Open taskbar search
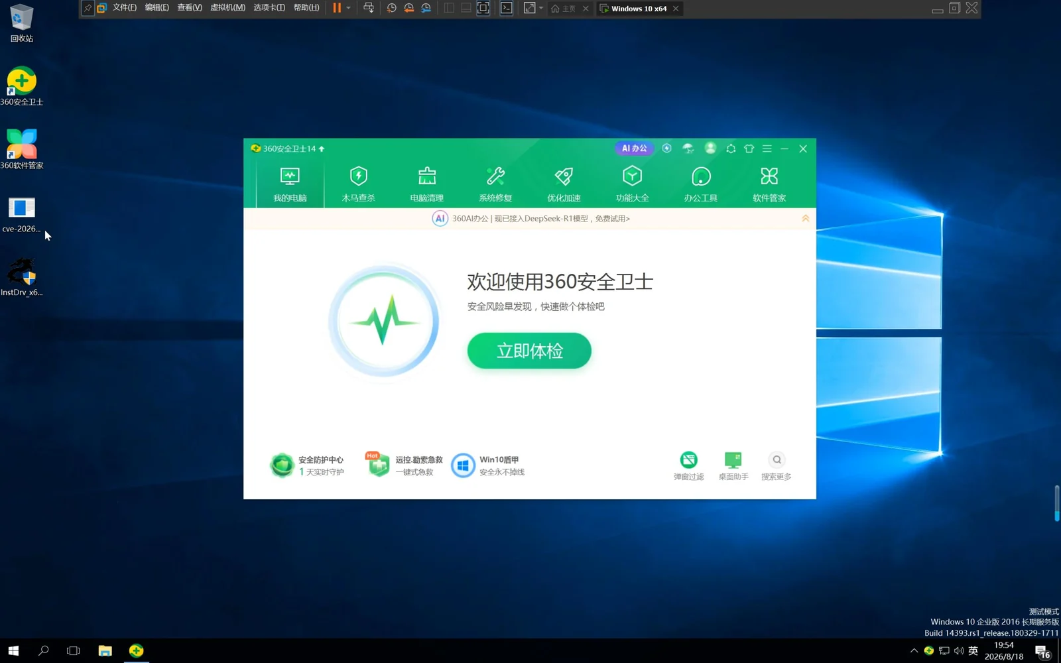Screen dimensions: 1061x663 44,651
